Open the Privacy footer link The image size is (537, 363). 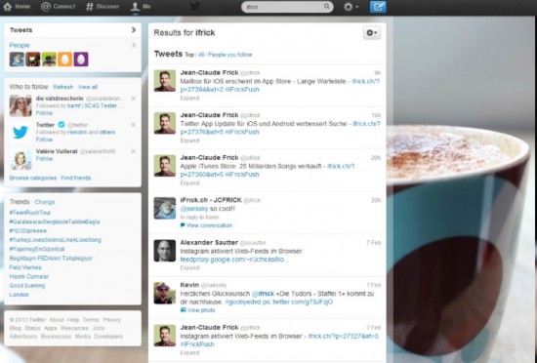[x=111, y=320]
